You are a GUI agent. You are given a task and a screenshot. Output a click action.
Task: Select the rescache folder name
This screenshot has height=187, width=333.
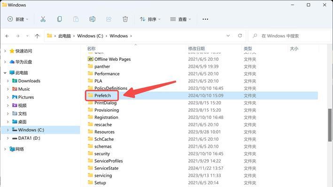pyautogui.click(x=103, y=125)
